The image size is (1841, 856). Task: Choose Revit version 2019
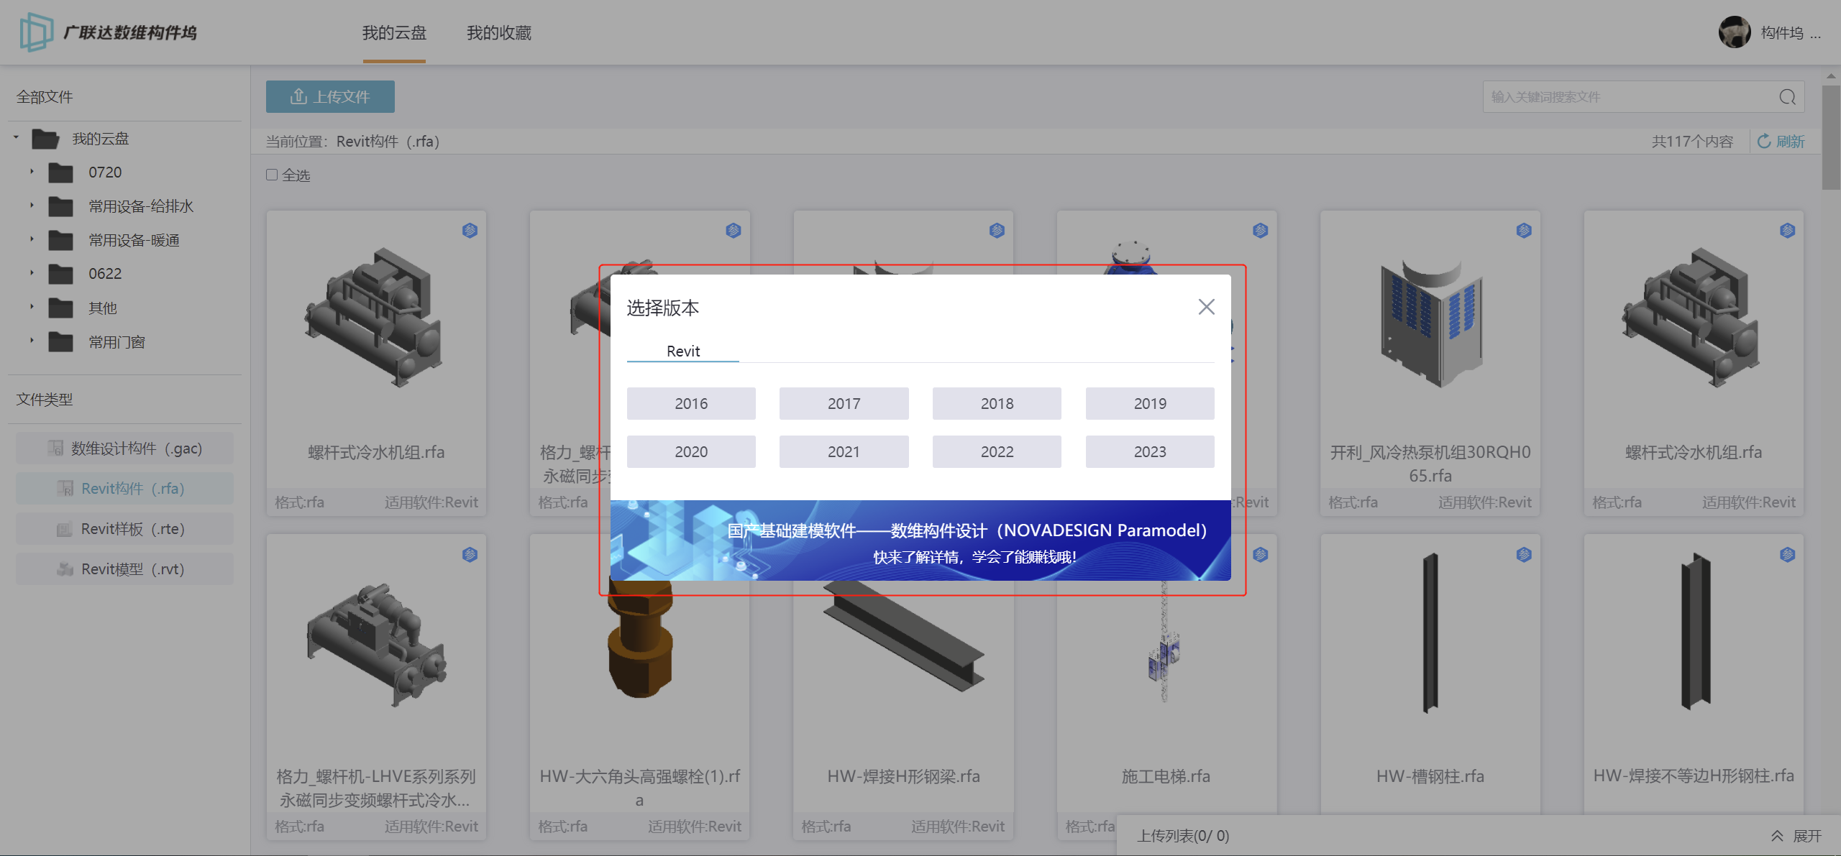[x=1150, y=404]
